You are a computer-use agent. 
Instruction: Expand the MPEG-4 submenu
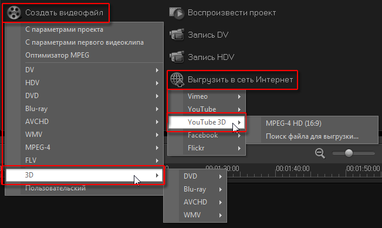84,147
